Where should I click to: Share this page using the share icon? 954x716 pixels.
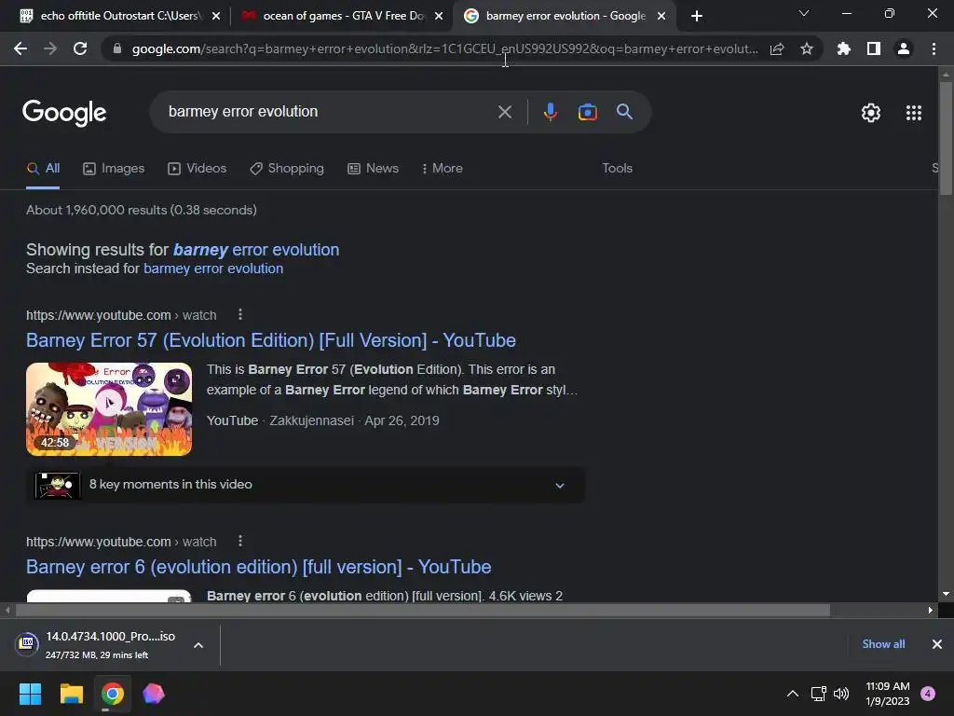[777, 48]
